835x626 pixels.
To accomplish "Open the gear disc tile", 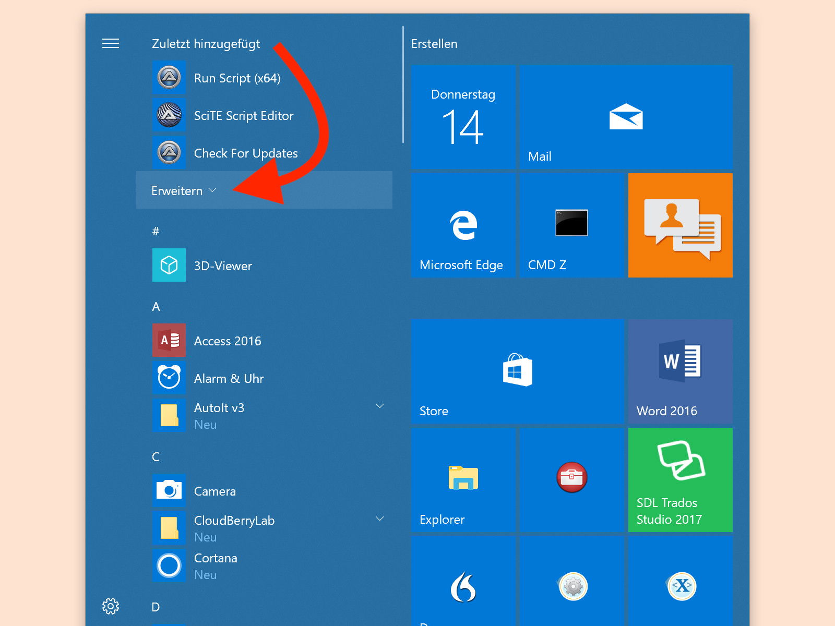I will point(572,581).
